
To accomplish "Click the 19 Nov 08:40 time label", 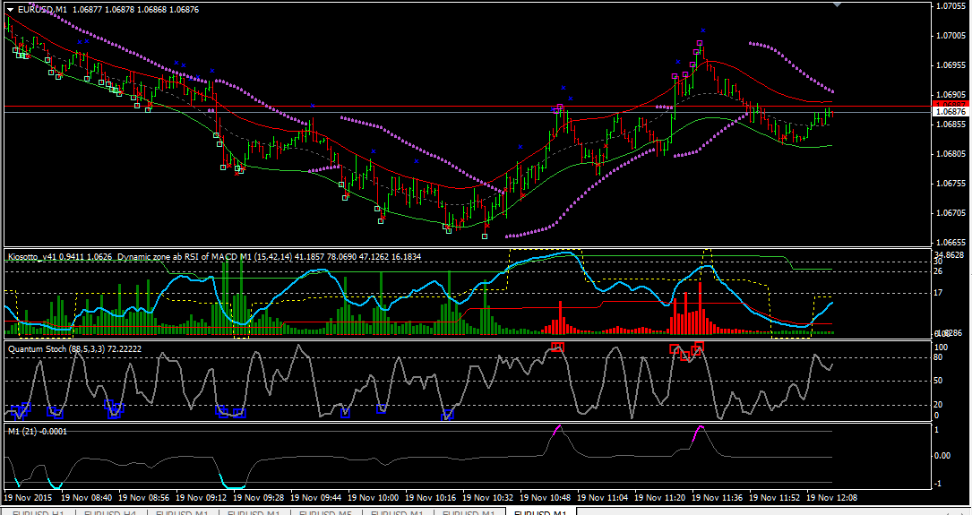I will point(87,498).
